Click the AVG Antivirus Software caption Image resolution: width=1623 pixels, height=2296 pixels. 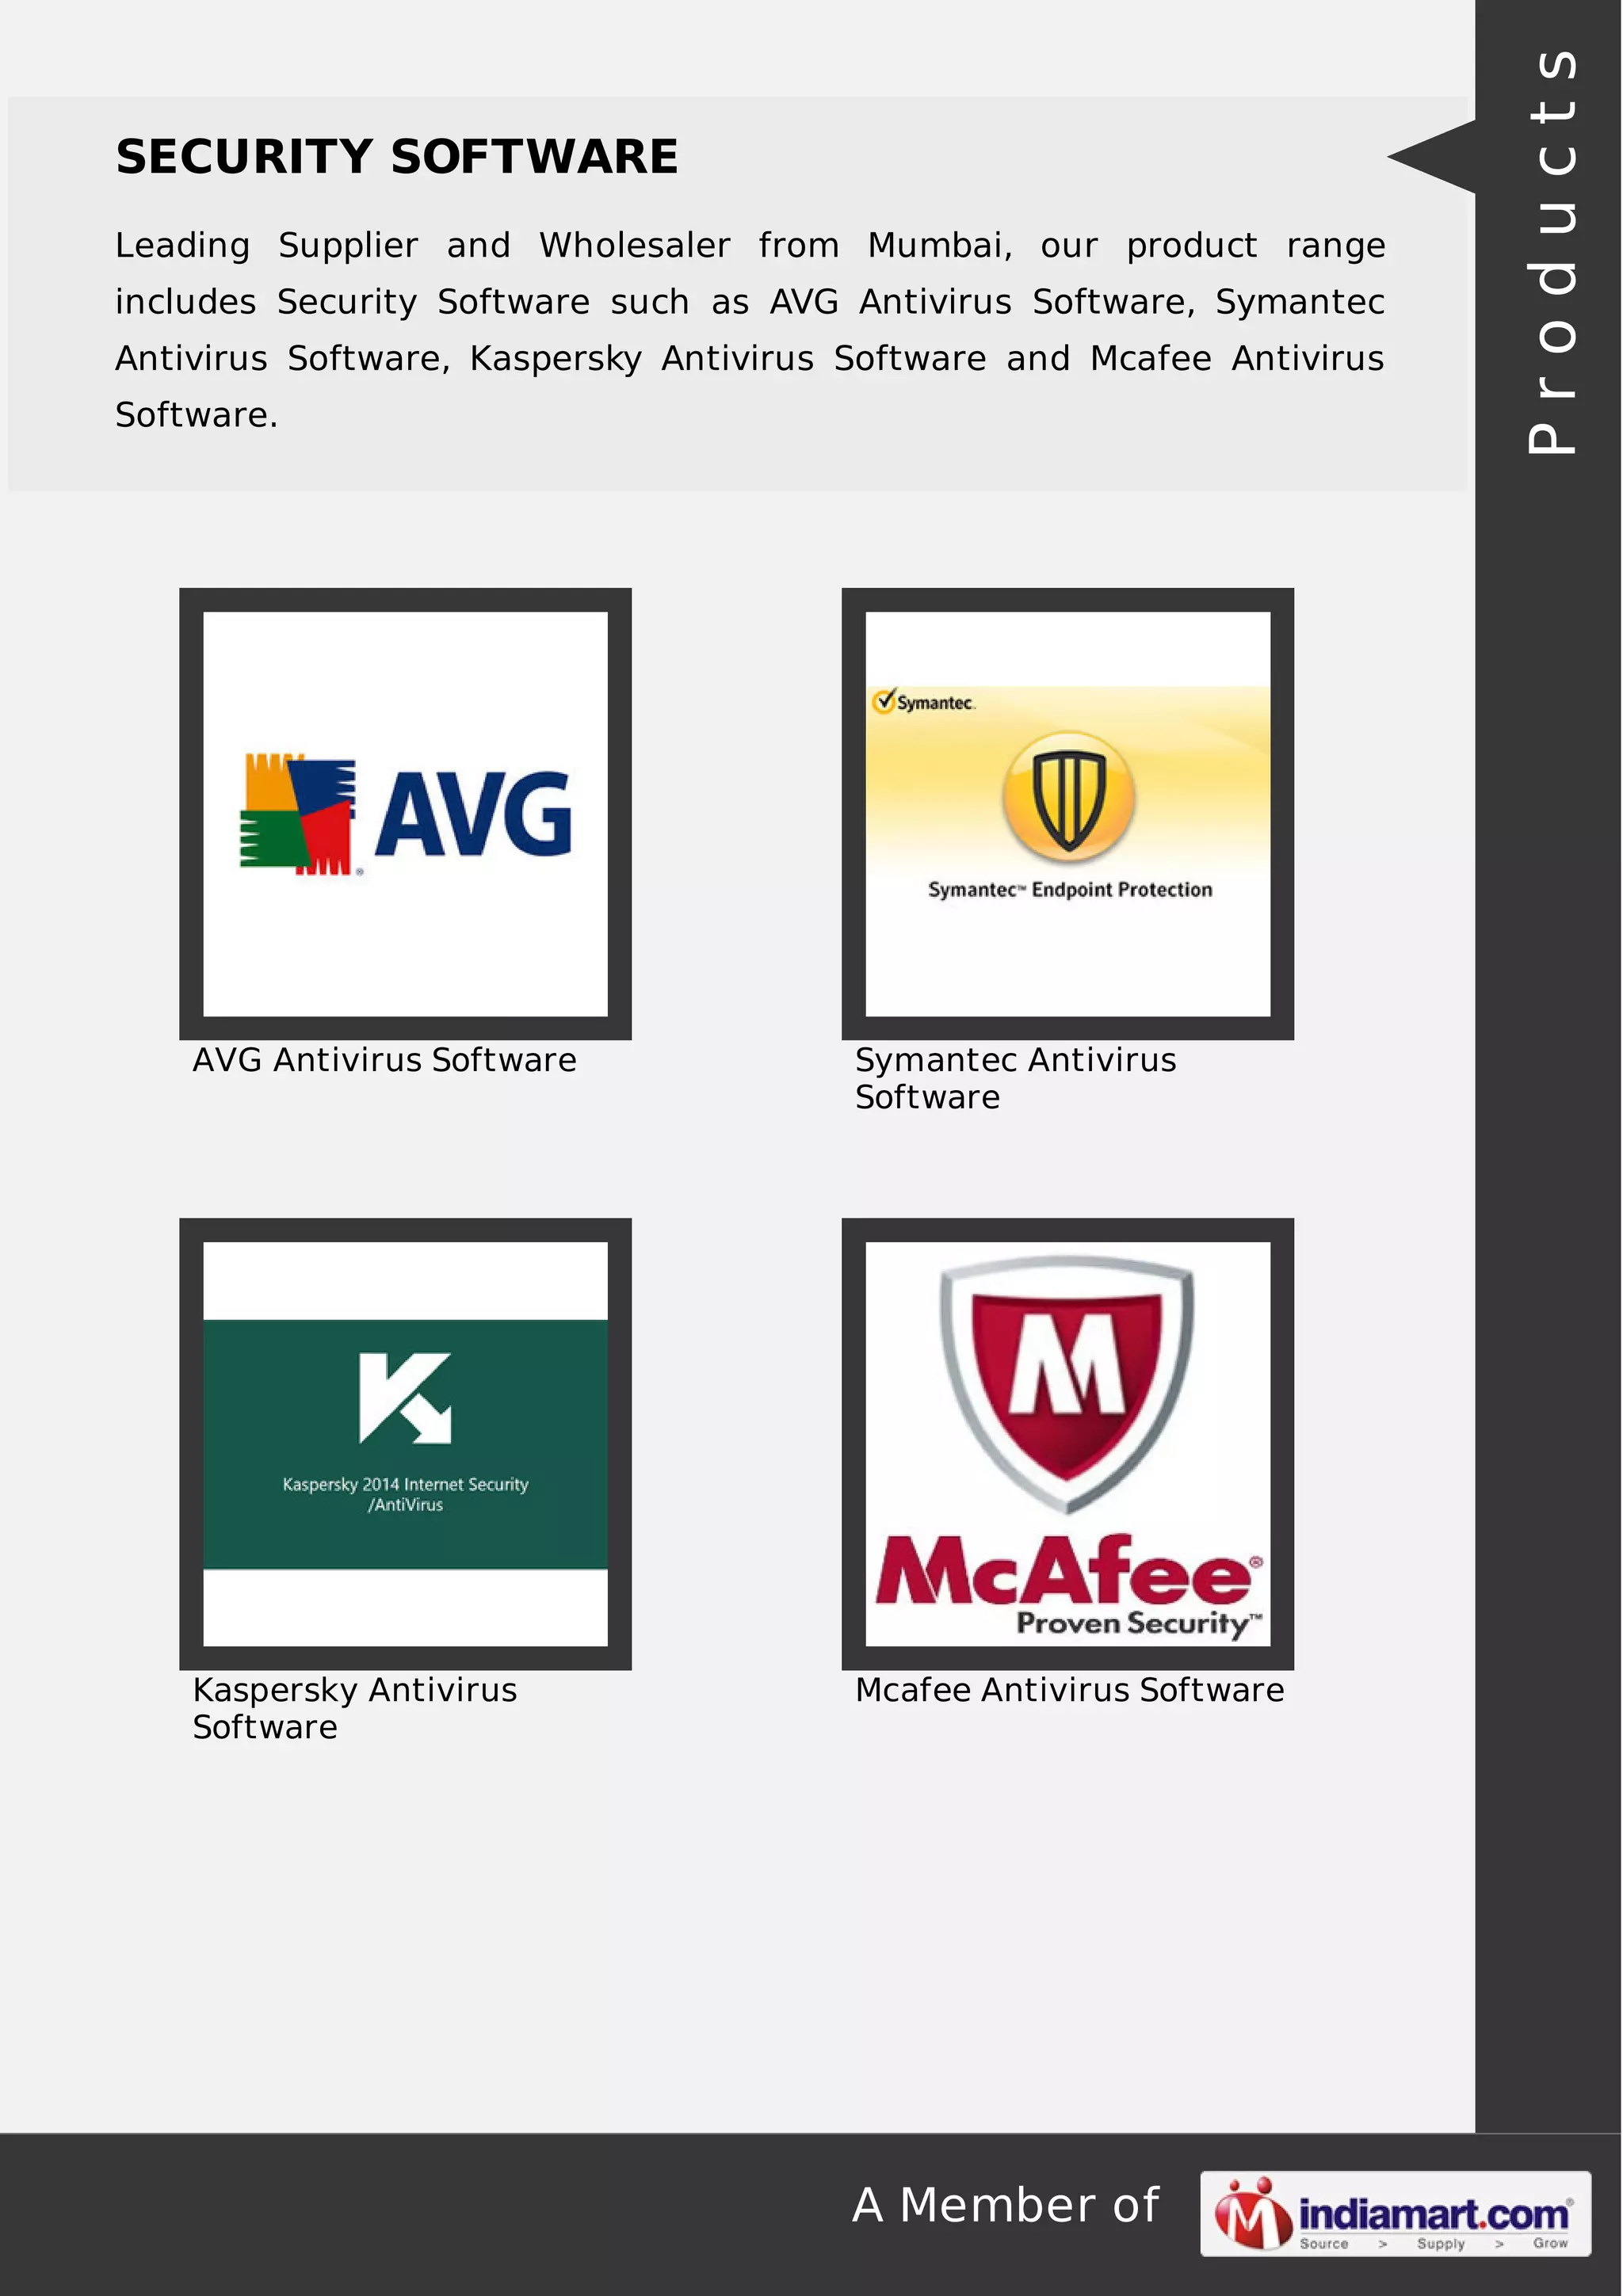pos(384,1060)
